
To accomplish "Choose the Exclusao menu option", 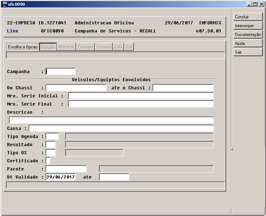I will 86,47.
